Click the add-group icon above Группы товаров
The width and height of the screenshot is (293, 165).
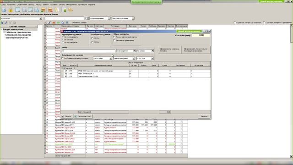(2, 22)
